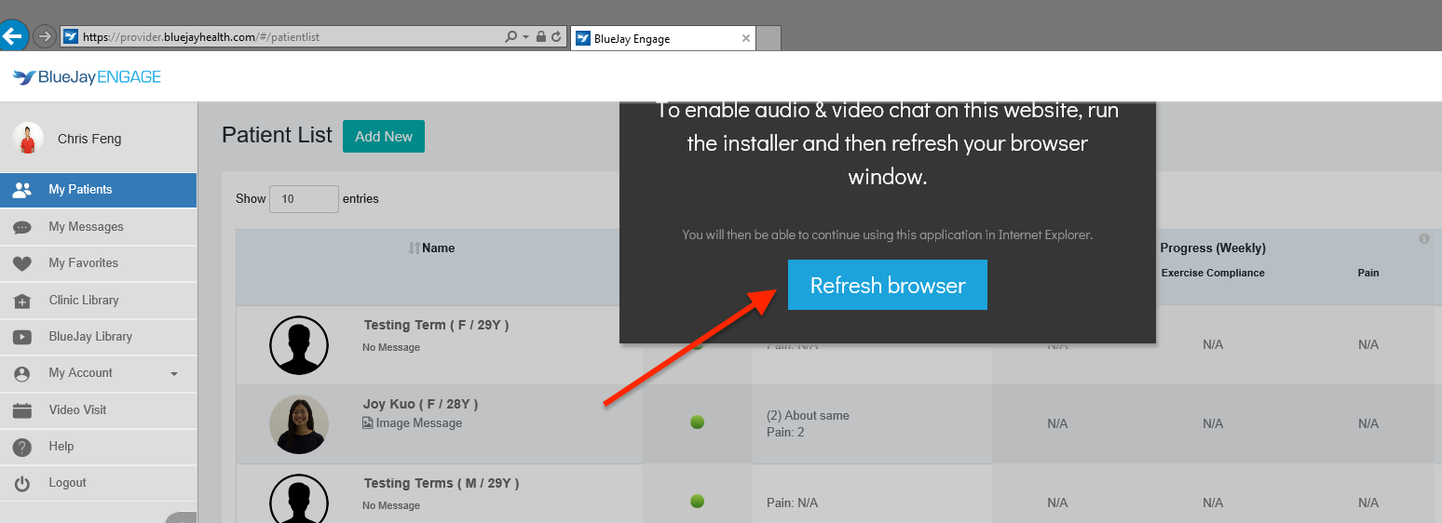Click the lock security icon in address bar
1442x523 pixels.
coord(542,37)
